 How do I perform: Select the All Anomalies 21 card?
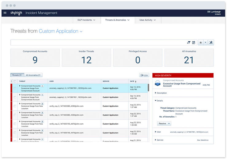189,58
